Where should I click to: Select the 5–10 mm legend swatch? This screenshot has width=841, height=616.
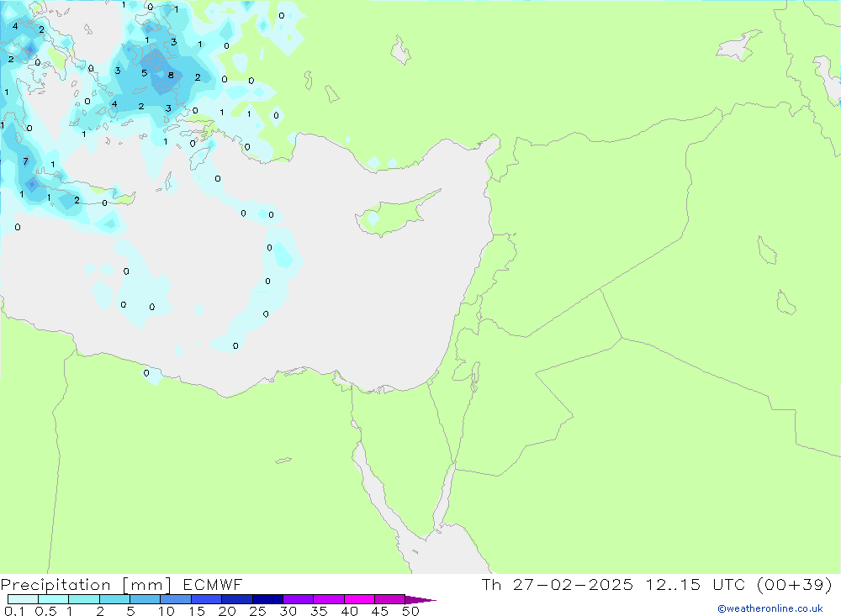click(x=145, y=599)
